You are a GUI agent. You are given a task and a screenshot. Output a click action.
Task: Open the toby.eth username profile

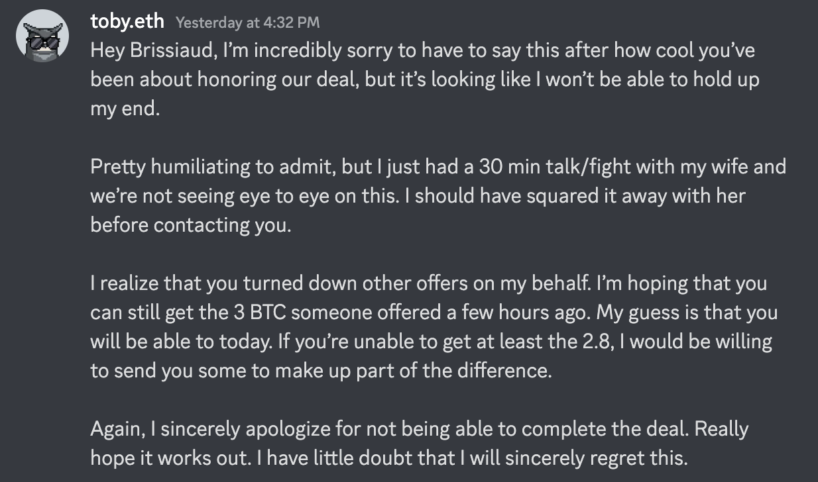coord(127,22)
